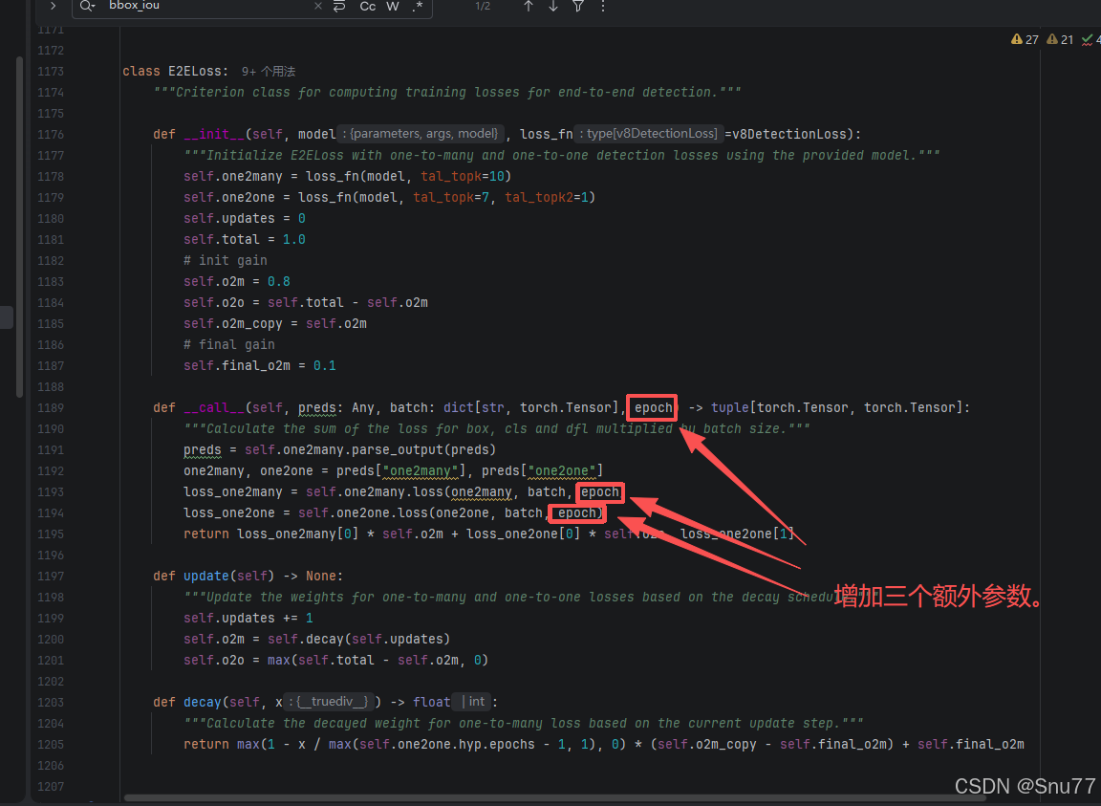Viewport: 1101px width, 806px height.
Task: Click v8DetectionLoss default value on line 1176
Action: 789,134
